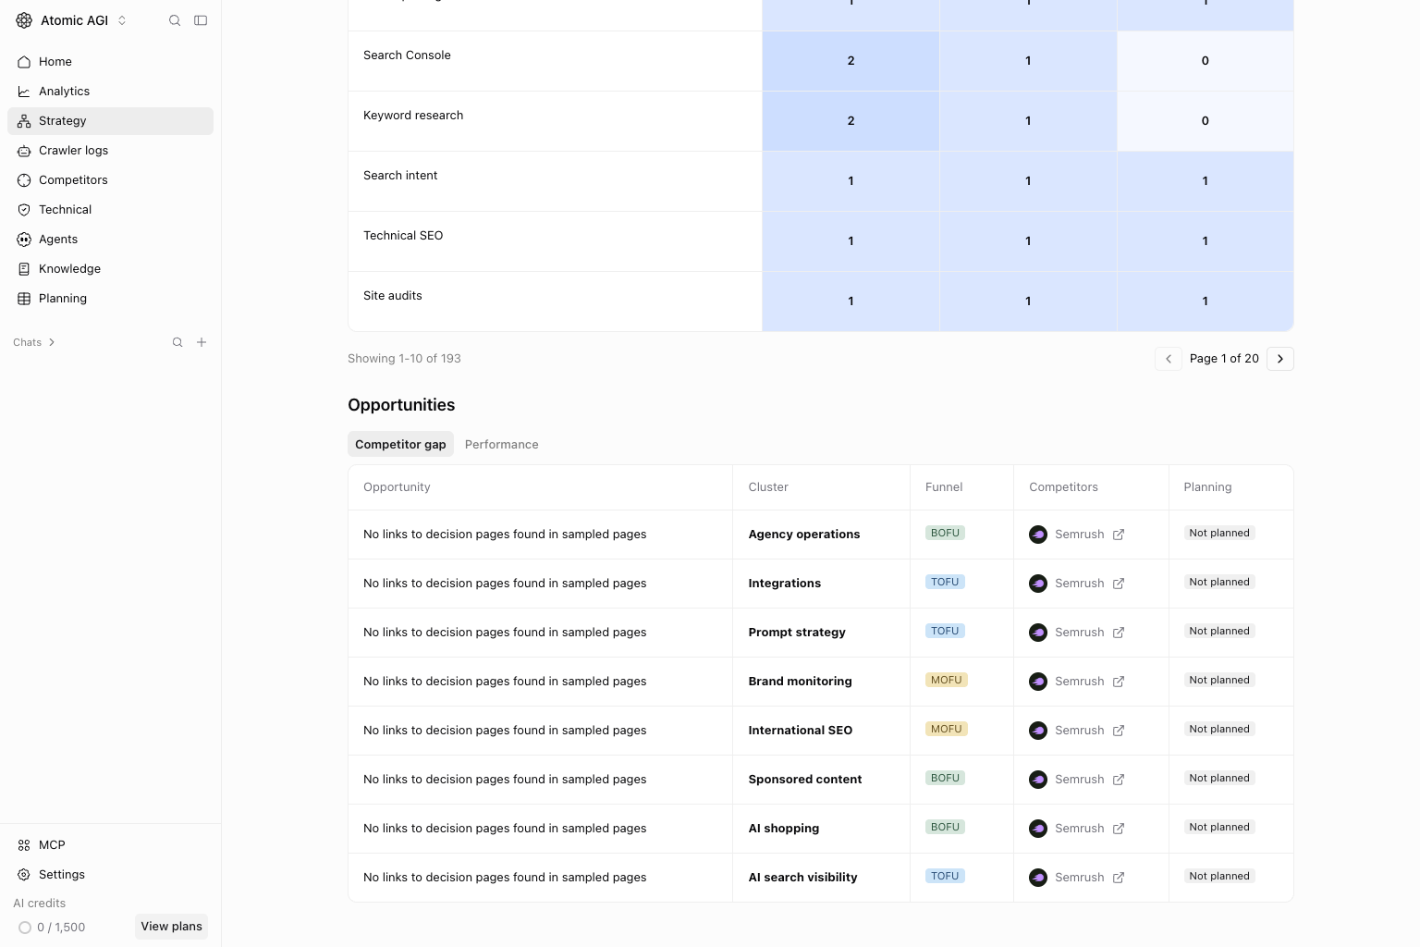Screen dimensions: 1420x947
Task: Click the Technical SEO row label
Action: [403, 236]
